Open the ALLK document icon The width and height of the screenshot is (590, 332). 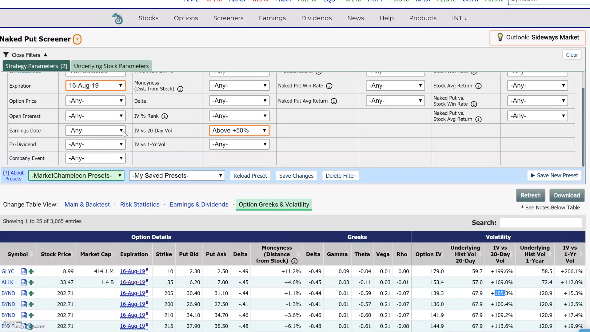pos(24,283)
